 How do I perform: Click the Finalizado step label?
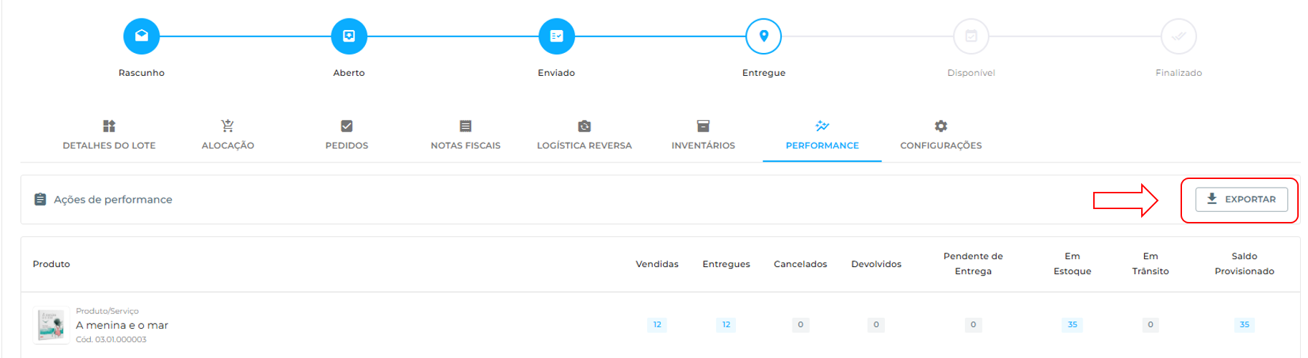point(1178,73)
